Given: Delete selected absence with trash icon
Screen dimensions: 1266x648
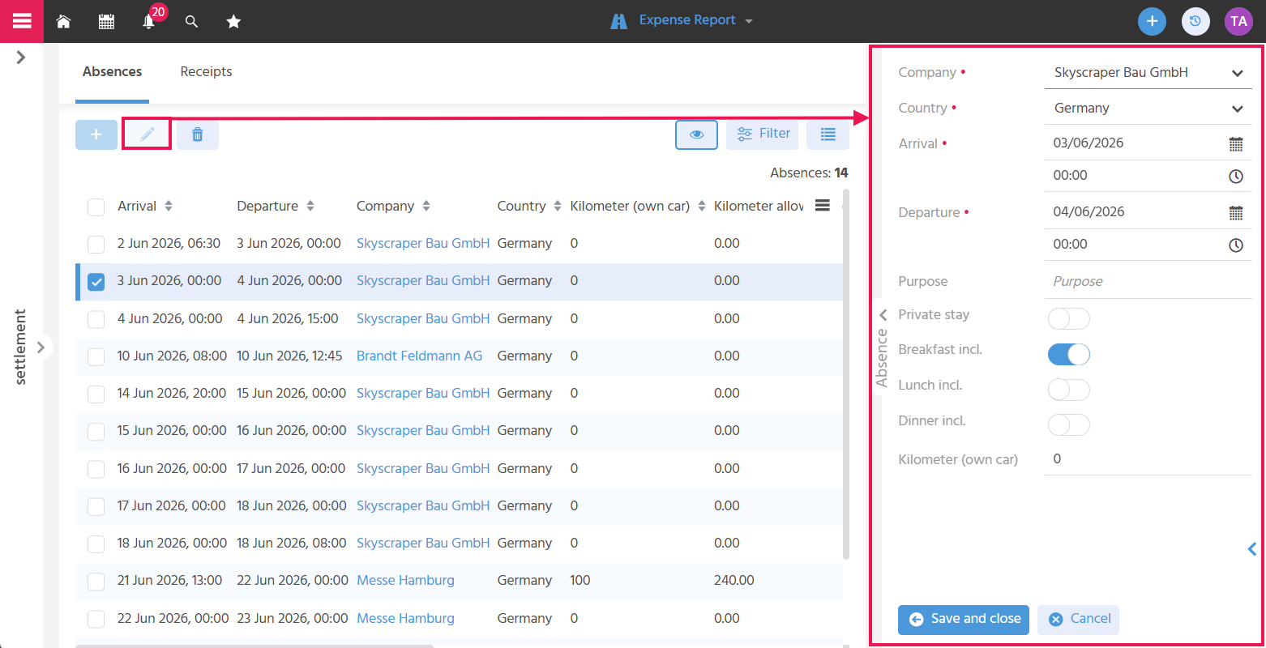Looking at the screenshot, I should [198, 134].
